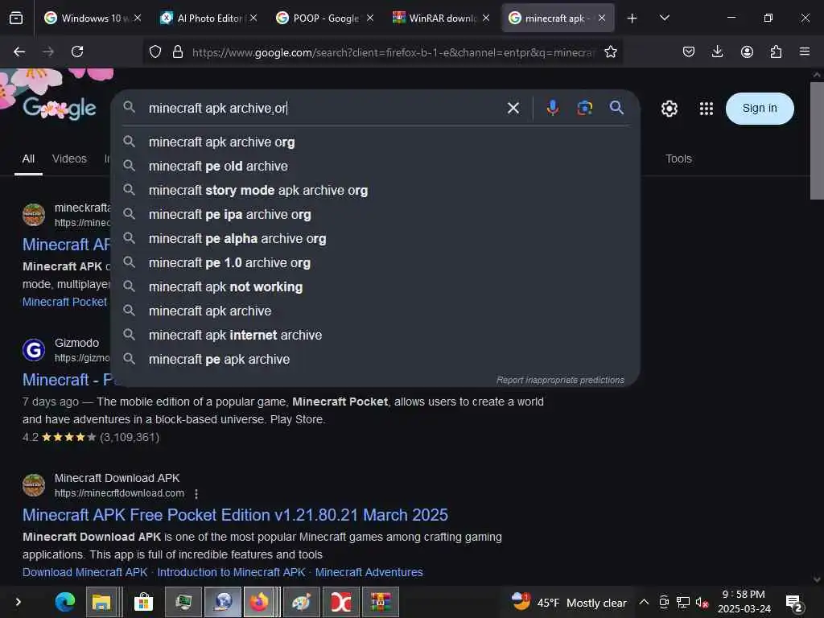Select the All results tab
824x618 pixels.
[x=28, y=159]
